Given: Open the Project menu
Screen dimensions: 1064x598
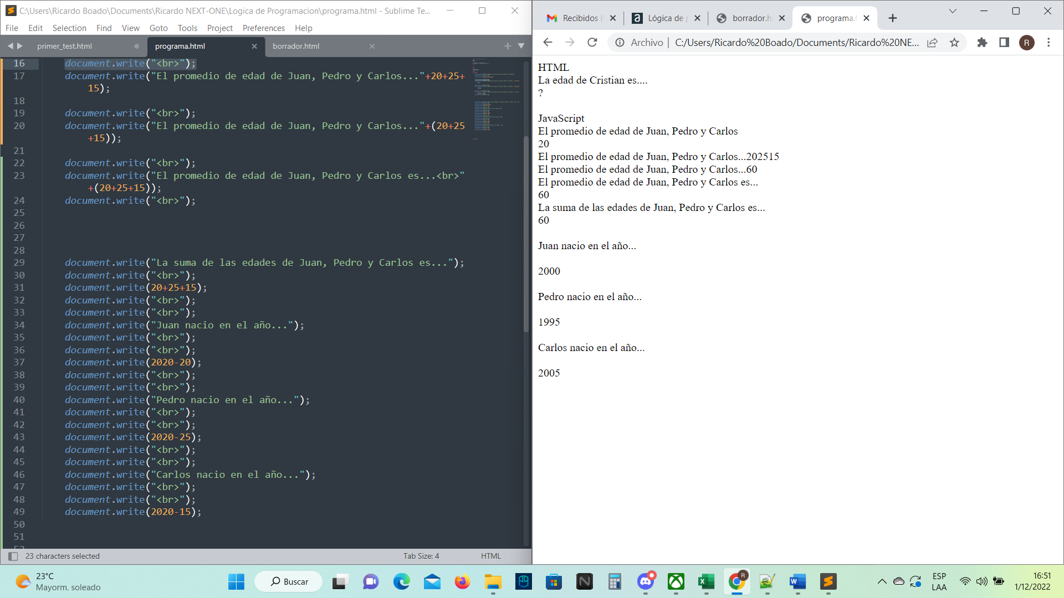Looking at the screenshot, I should [x=220, y=28].
